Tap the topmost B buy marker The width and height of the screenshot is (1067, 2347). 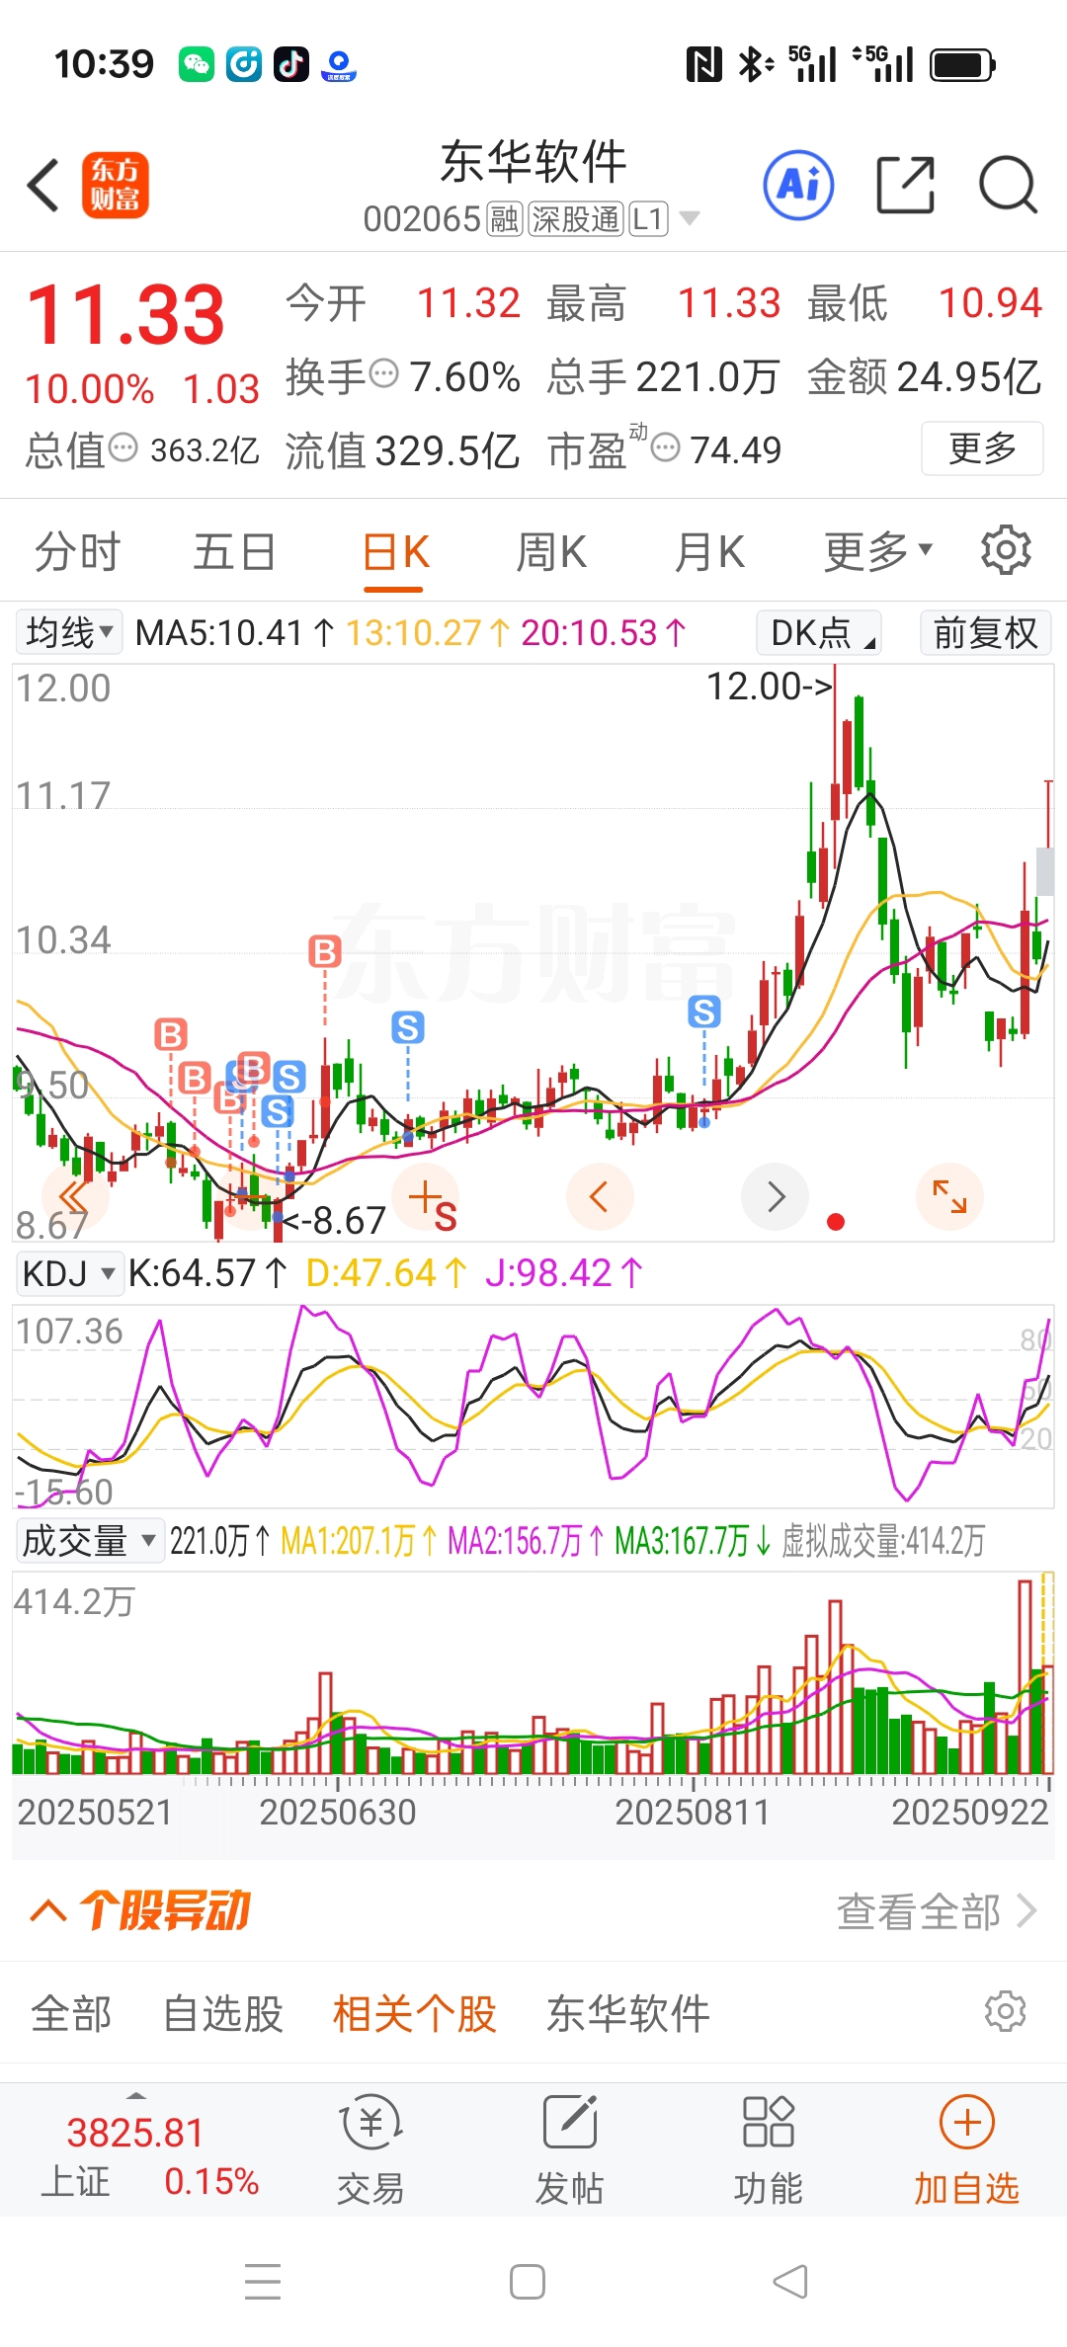point(324,951)
